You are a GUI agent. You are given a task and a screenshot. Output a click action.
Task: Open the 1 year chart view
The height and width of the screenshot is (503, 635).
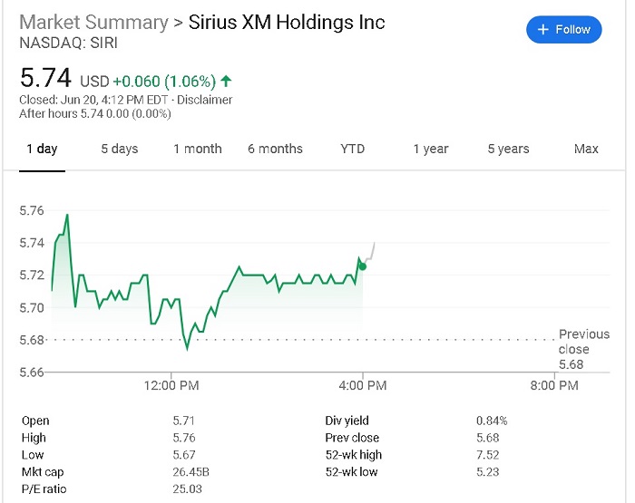[x=431, y=149]
